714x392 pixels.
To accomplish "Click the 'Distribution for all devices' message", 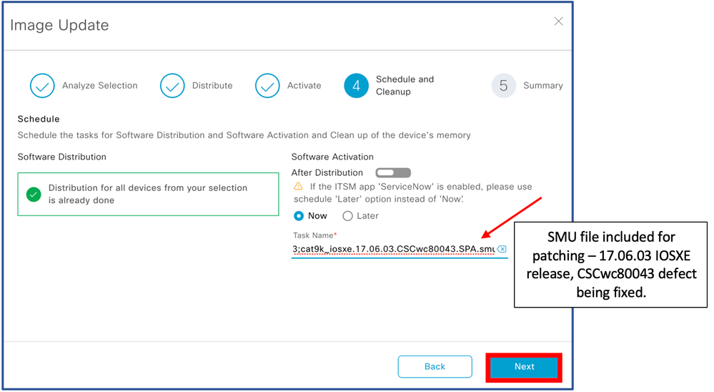I will point(148,194).
